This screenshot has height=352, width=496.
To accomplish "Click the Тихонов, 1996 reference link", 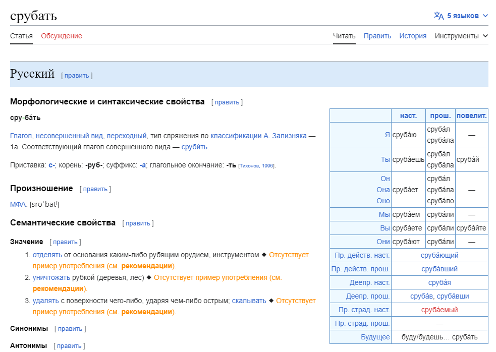I will click(257, 166).
